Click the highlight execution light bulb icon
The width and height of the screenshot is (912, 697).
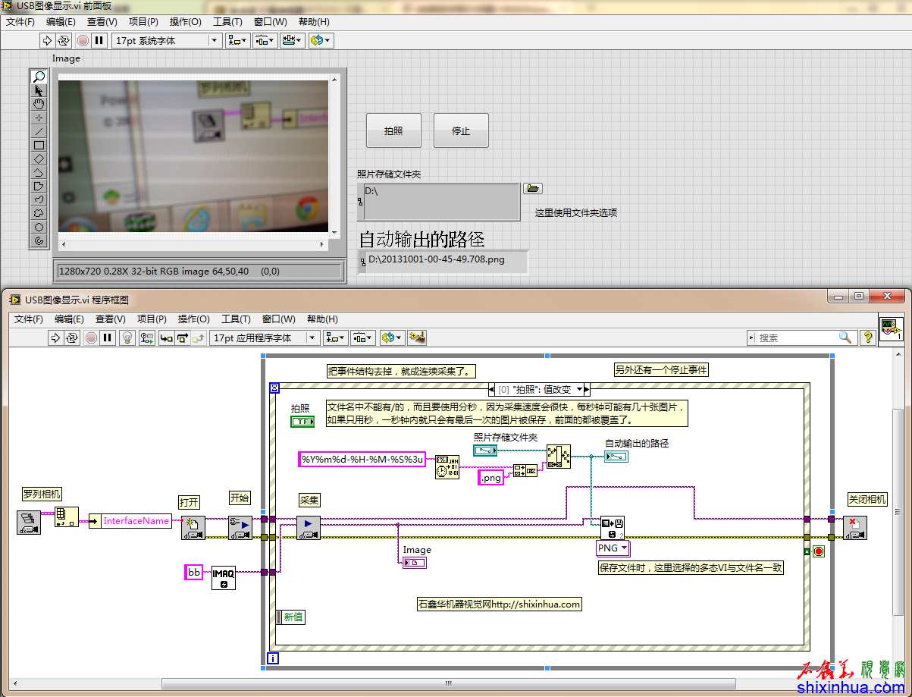[128, 338]
